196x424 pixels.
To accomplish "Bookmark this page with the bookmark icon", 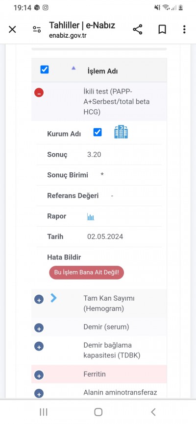I will point(162,29).
